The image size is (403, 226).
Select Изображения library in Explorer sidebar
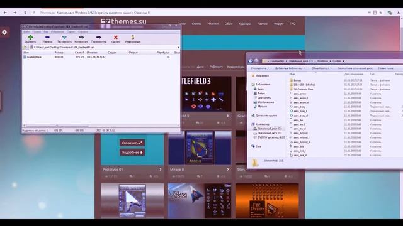[264, 102]
